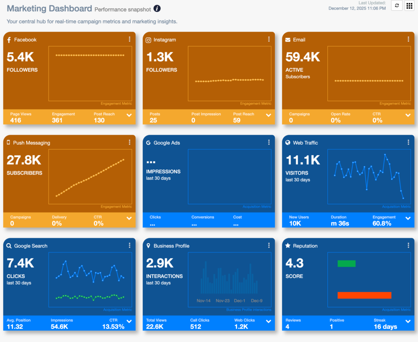The image size is (418, 342).
Task: Open the grid layout icon at top right
Action: coord(409,6)
